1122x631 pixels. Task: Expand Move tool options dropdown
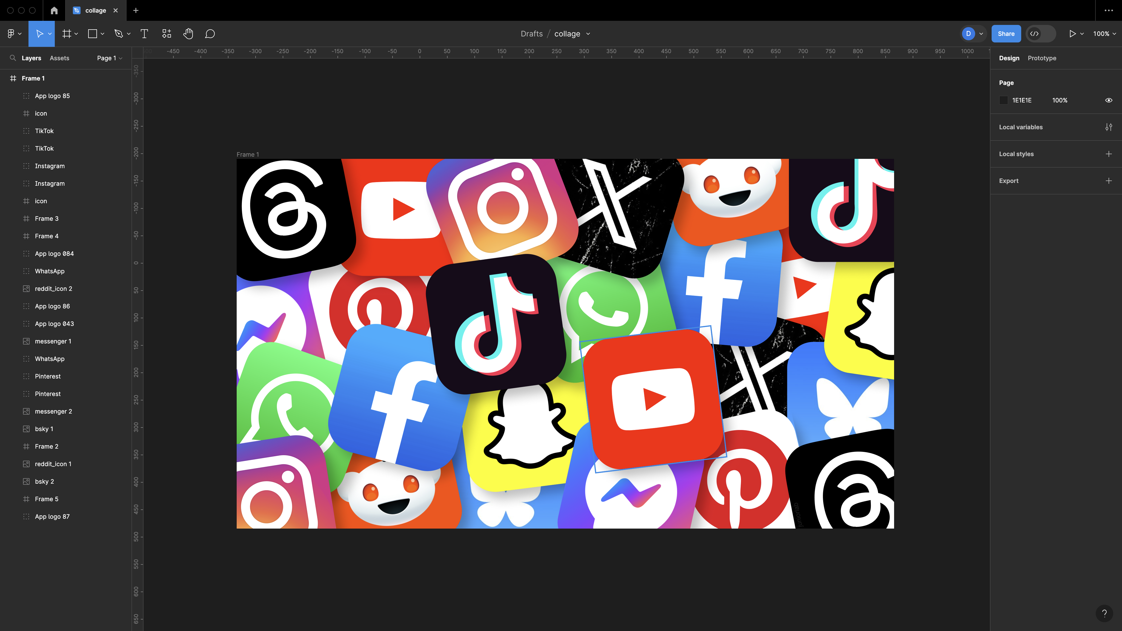click(x=50, y=33)
